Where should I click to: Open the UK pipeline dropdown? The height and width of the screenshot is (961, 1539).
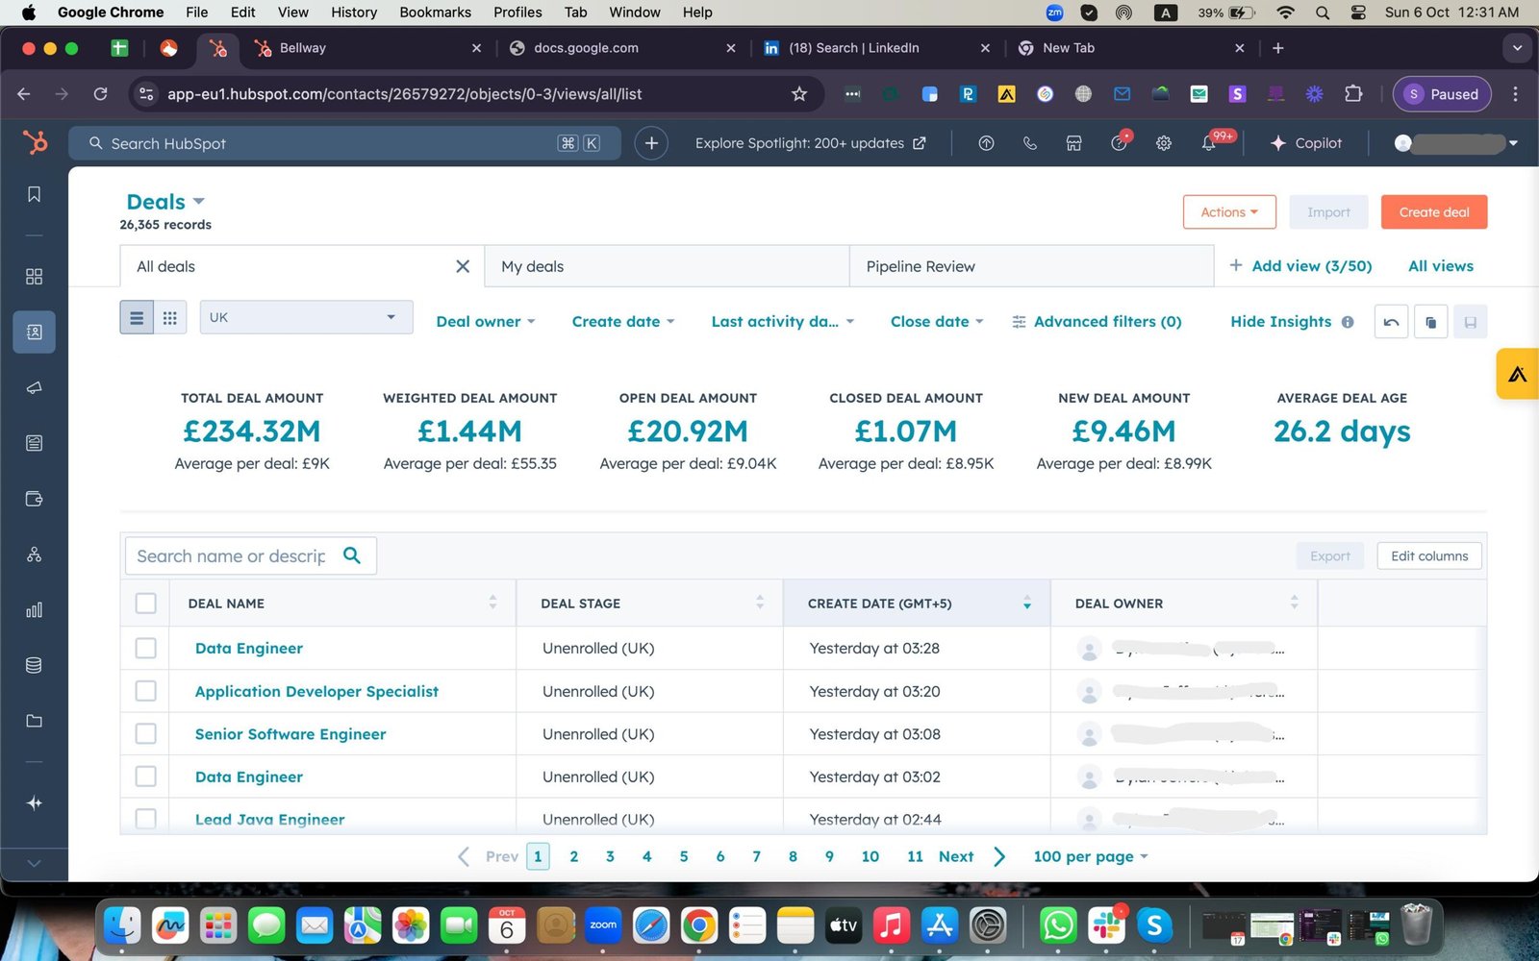[x=306, y=317]
